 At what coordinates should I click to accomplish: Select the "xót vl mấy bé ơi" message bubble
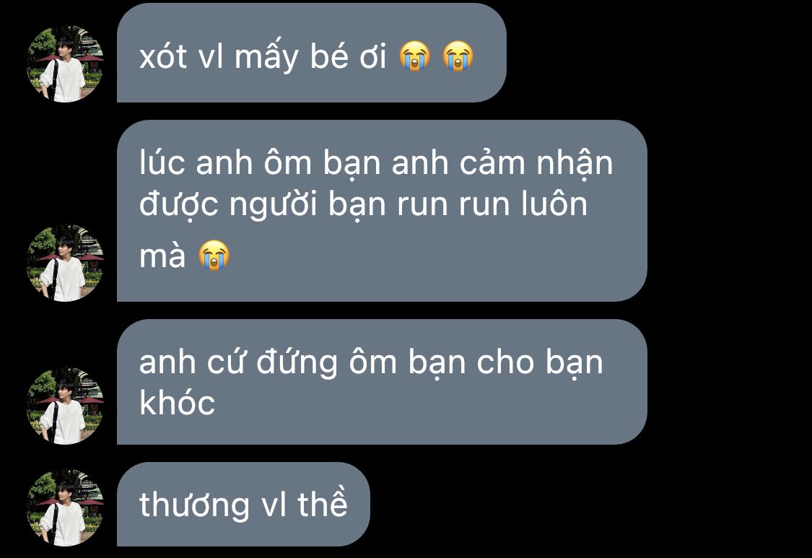pyautogui.click(x=311, y=53)
